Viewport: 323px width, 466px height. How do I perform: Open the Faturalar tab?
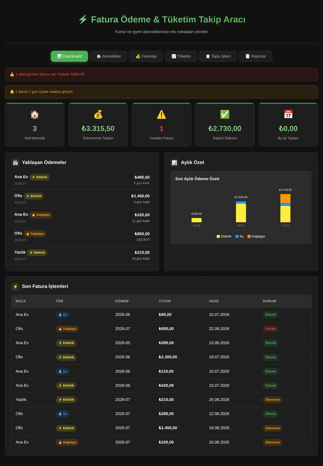(146, 56)
